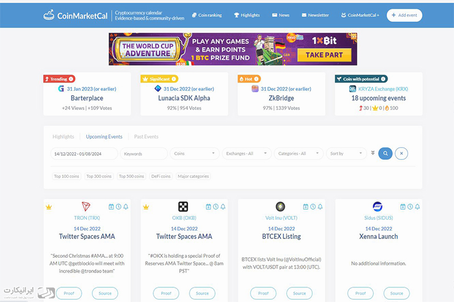Click Volt Inu logo icon
The image size is (454, 302).
pos(280,207)
